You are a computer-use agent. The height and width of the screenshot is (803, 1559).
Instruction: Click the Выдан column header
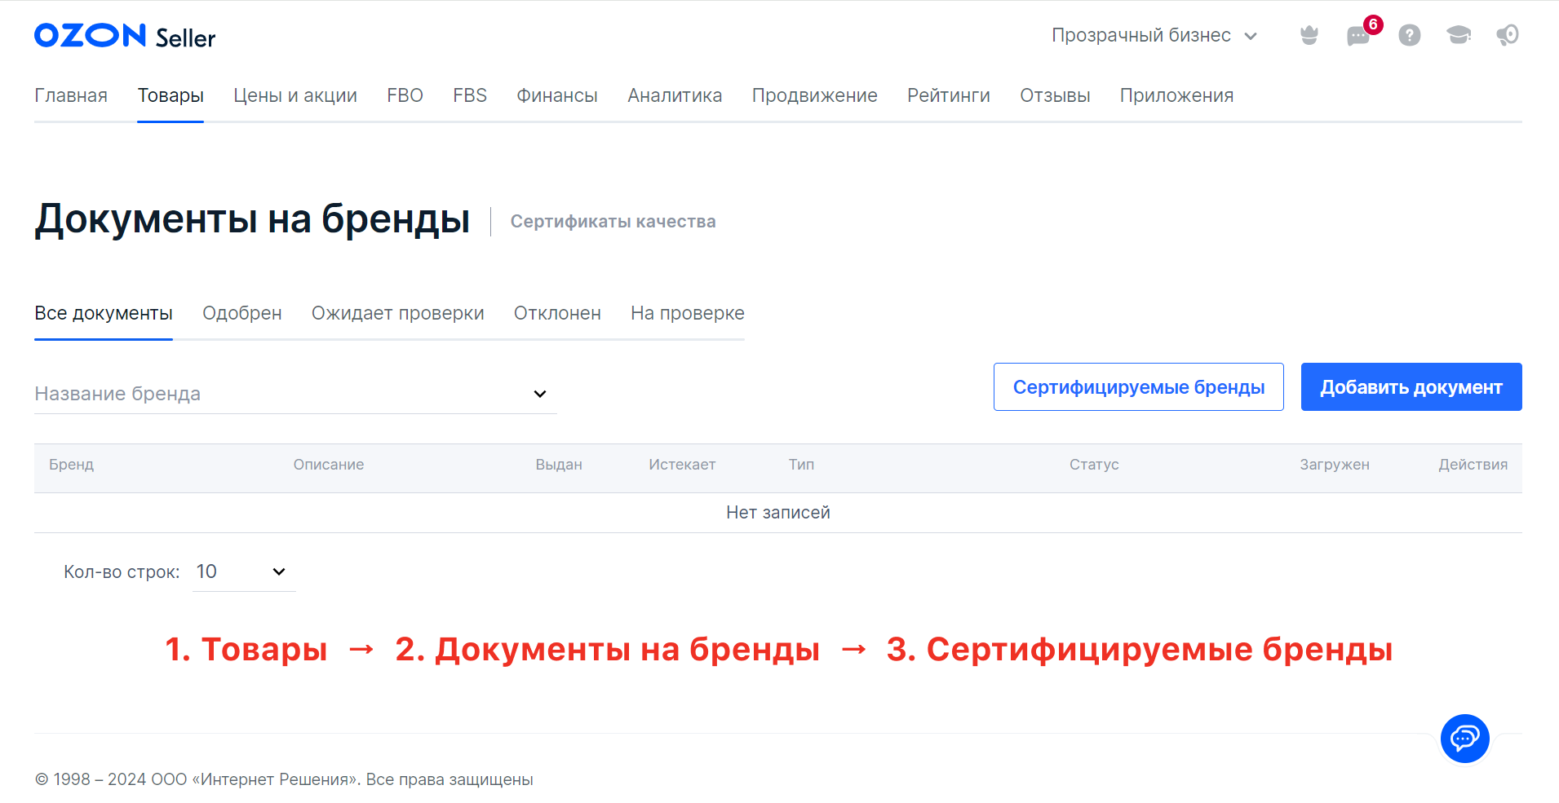(559, 465)
